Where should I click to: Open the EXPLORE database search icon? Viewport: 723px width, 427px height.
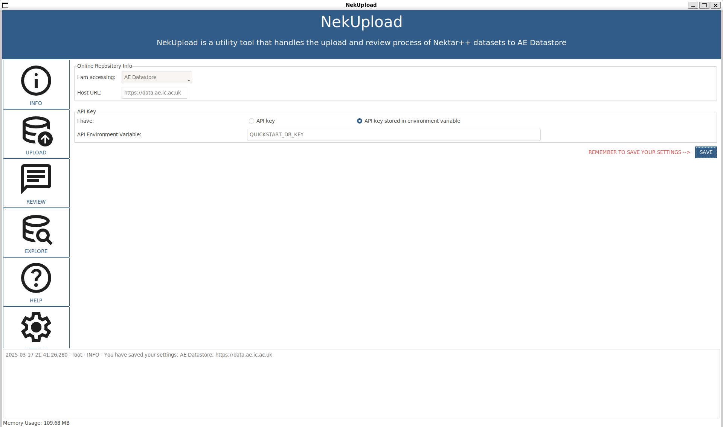point(37,230)
